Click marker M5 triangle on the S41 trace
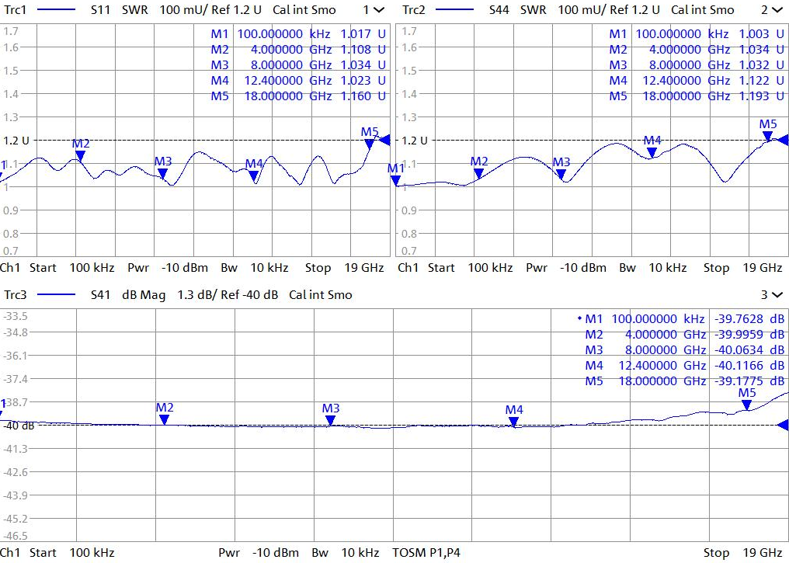789x563 pixels. [746, 405]
